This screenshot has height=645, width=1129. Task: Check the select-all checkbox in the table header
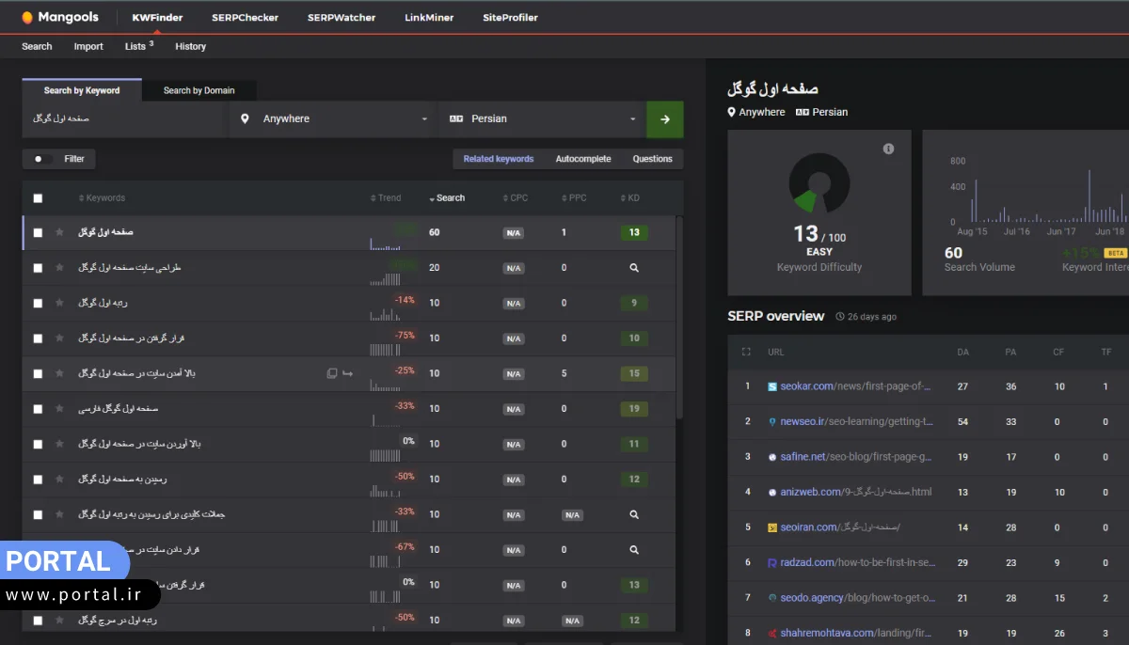point(38,198)
